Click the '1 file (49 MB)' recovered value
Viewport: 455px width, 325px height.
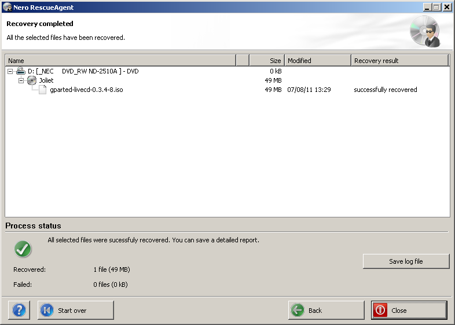click(x=112, y=269)
